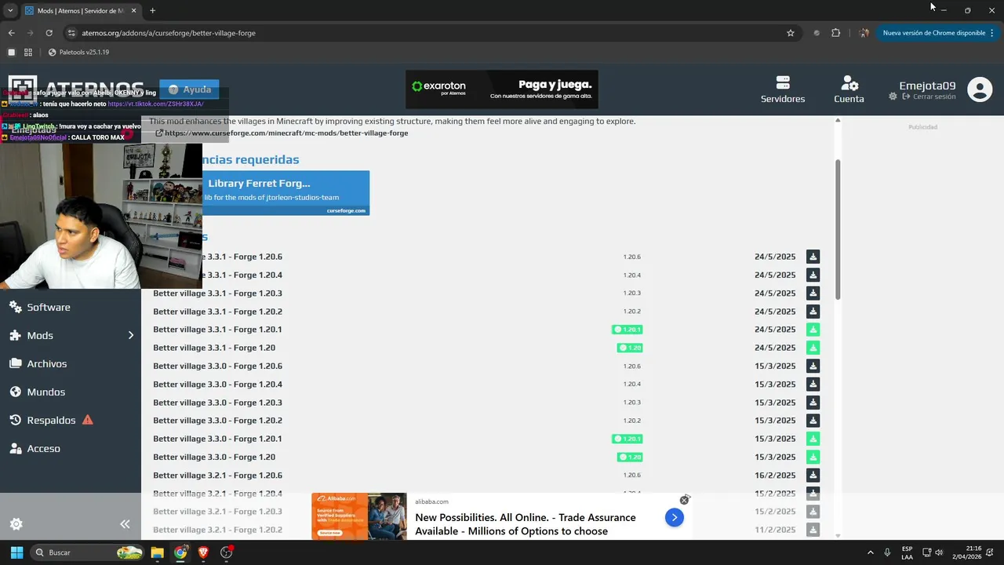This screenshot has height=565, width=1004.
Task: Go back to previous page
Action: pos(11,33)
